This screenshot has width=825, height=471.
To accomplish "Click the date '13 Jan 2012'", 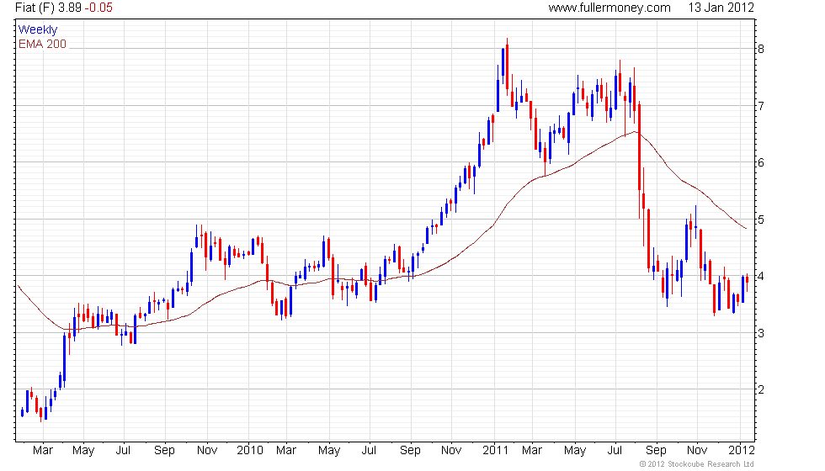I will (721, 8).
